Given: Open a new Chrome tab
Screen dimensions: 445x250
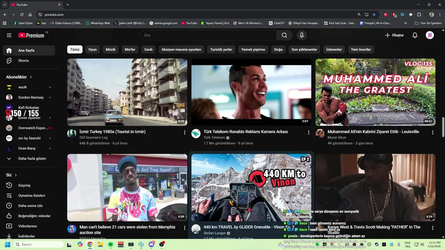Looking at the screenshot, I should point(67,5).
